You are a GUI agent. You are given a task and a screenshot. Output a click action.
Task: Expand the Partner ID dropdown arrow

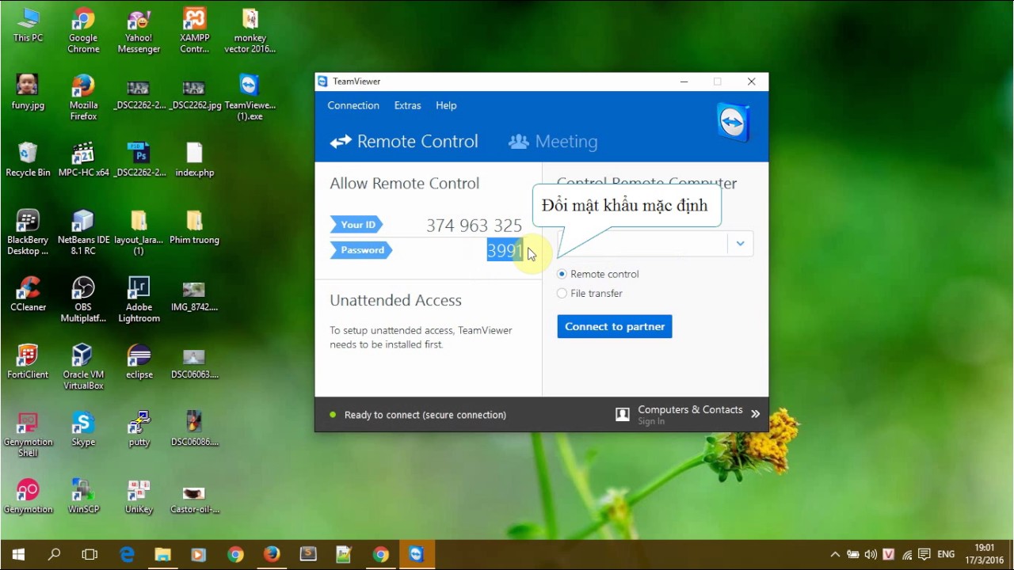pyautogui.click(x=740, y=244)
